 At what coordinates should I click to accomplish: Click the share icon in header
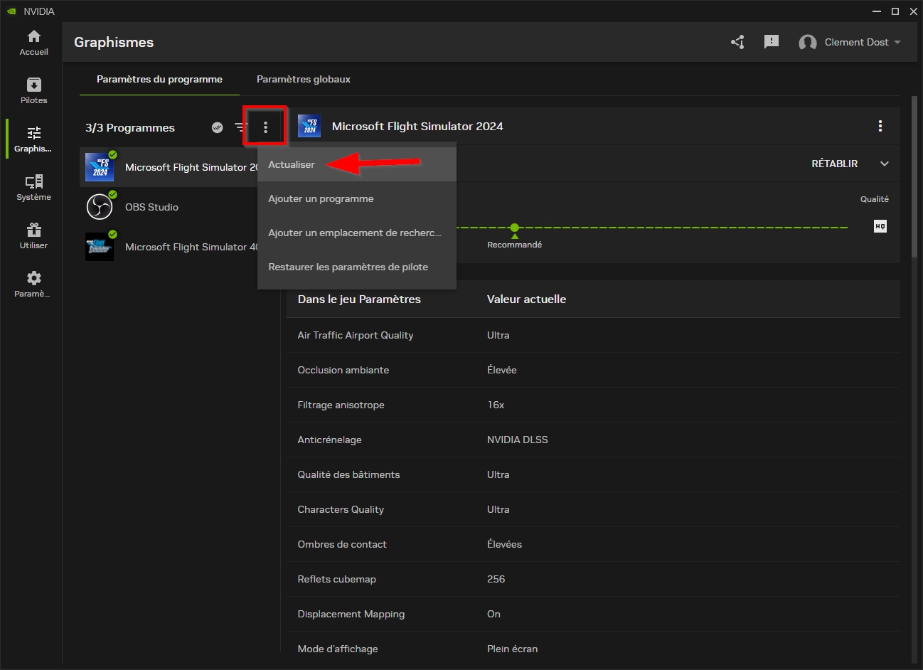(737, 42)
